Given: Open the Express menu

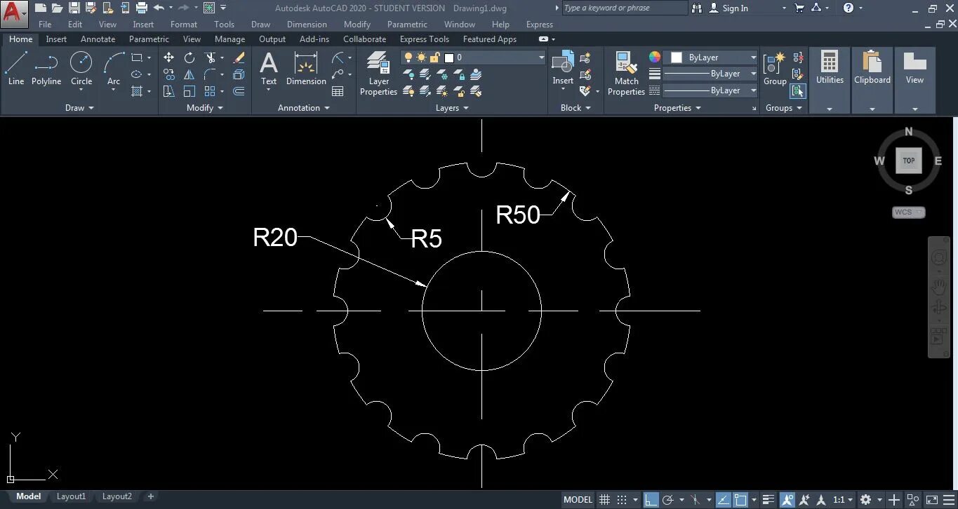Looking at the screenshot, I should (x=539, y=24).
